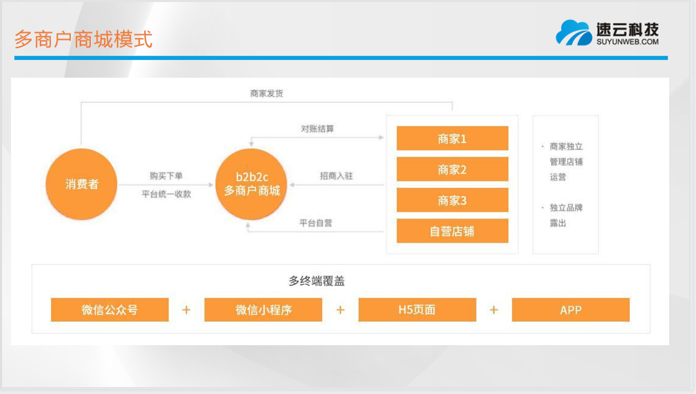Viewport: 696px width, 394px height.
Task: Click plus sign between 微信公众号 and 微信小程序
Action: coord(186,310)
